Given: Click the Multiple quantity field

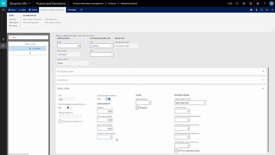Looking at the screenshot, I should [105, 111].
